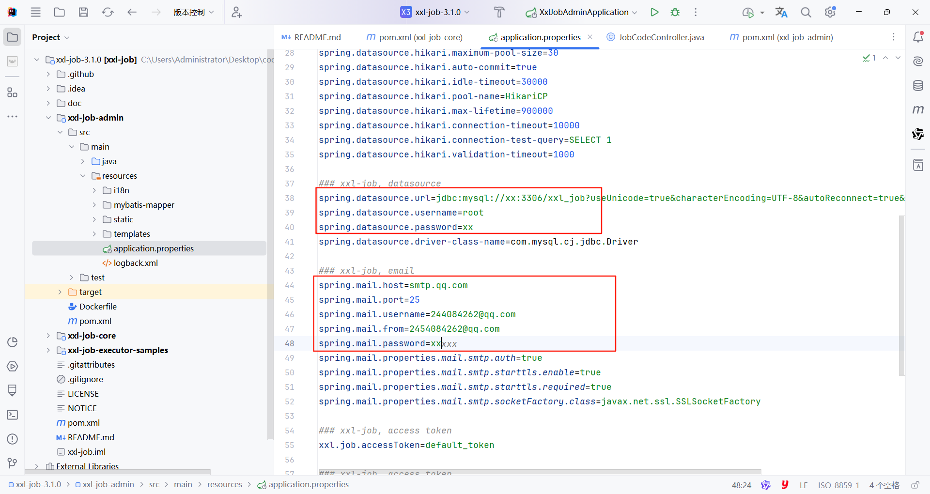Collapse the resources folder
930x494 pixels.
[x=83, y=176]
